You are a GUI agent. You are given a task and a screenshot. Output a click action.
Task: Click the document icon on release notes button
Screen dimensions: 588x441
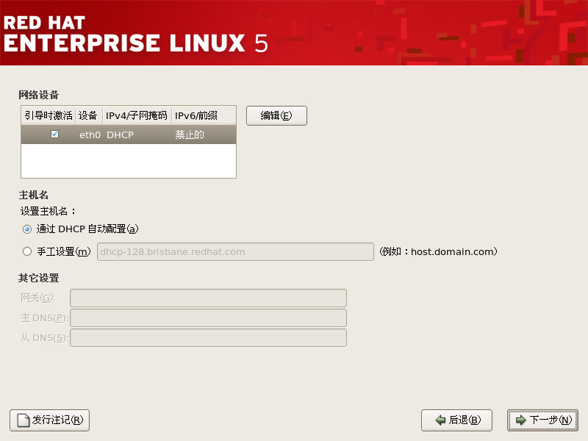[24, 420]
